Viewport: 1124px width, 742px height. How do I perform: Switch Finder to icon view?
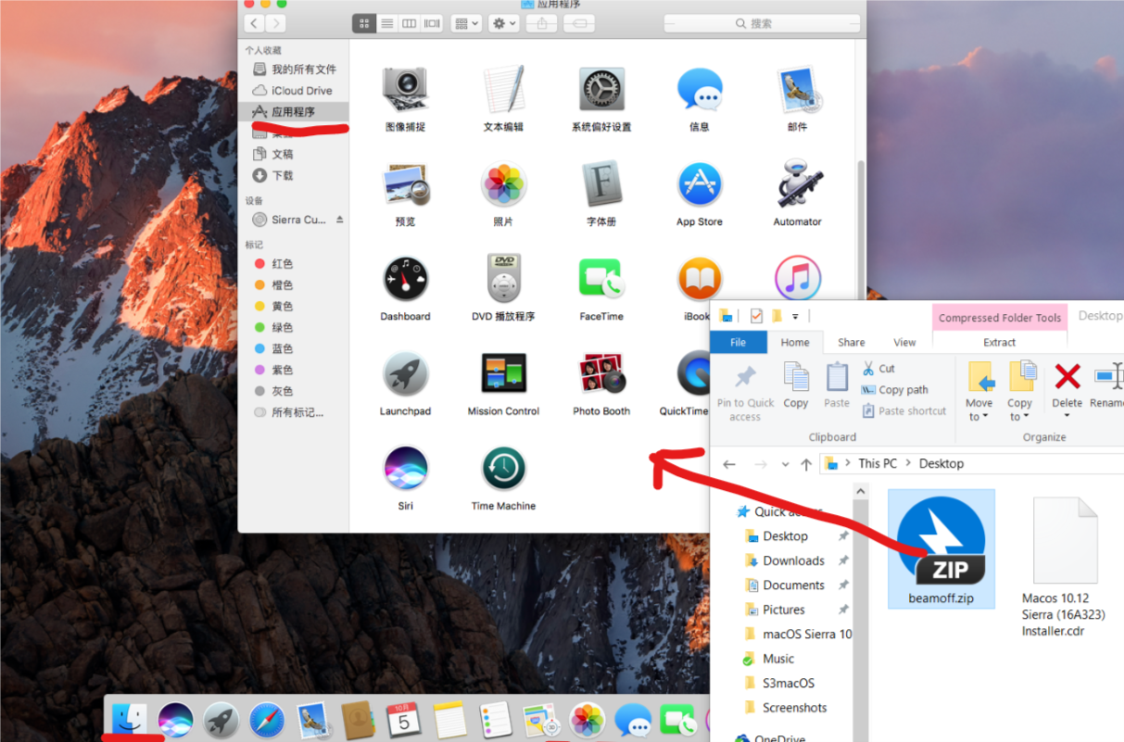[x=364, y=23]
